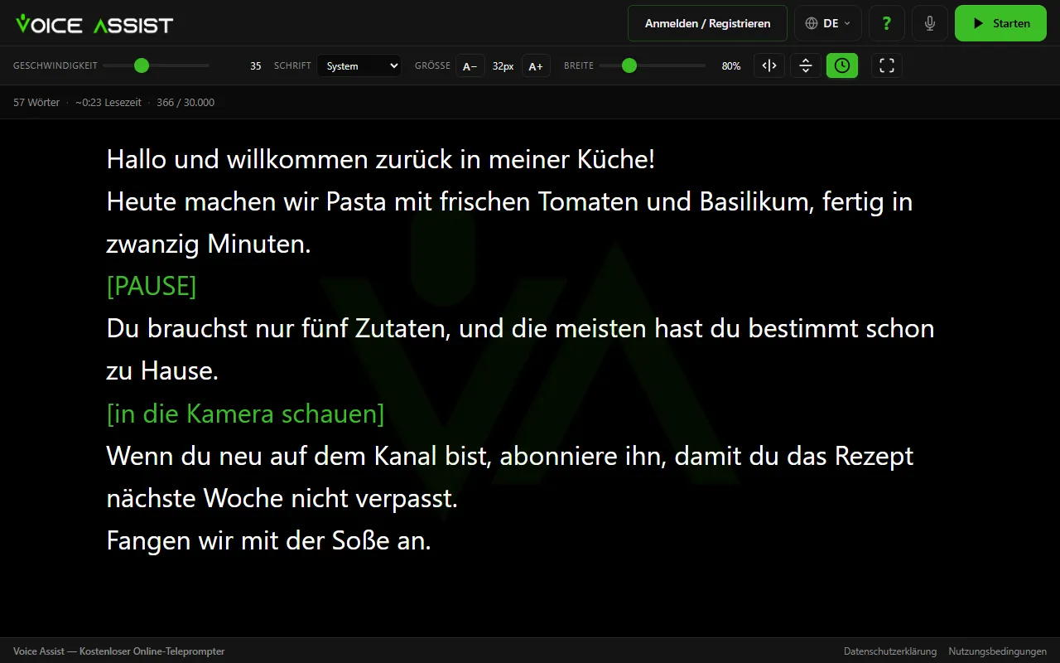1060x663 pixels.
Task: Open the DE language dropdown
Action: pyautogui.click(x=828, y=23)
